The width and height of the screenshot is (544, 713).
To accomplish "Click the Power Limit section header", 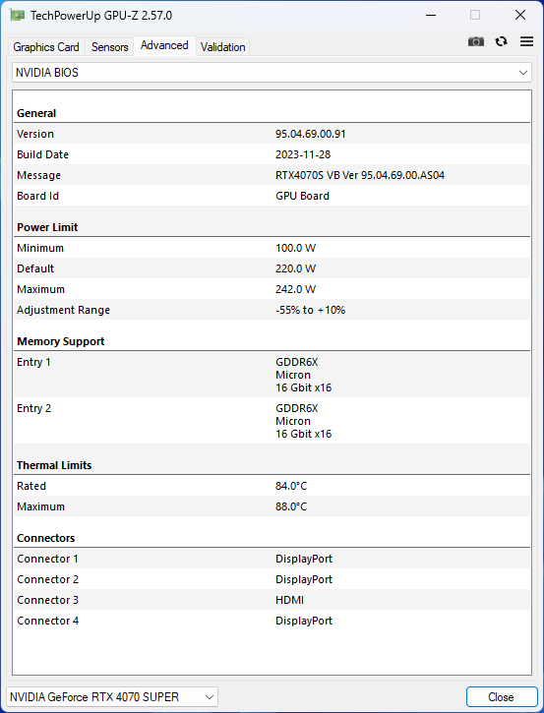I will pos(47,227).
